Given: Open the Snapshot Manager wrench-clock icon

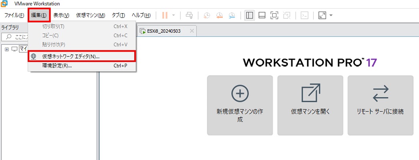Looking at the screenshot, I should click(x=232, y=16).
